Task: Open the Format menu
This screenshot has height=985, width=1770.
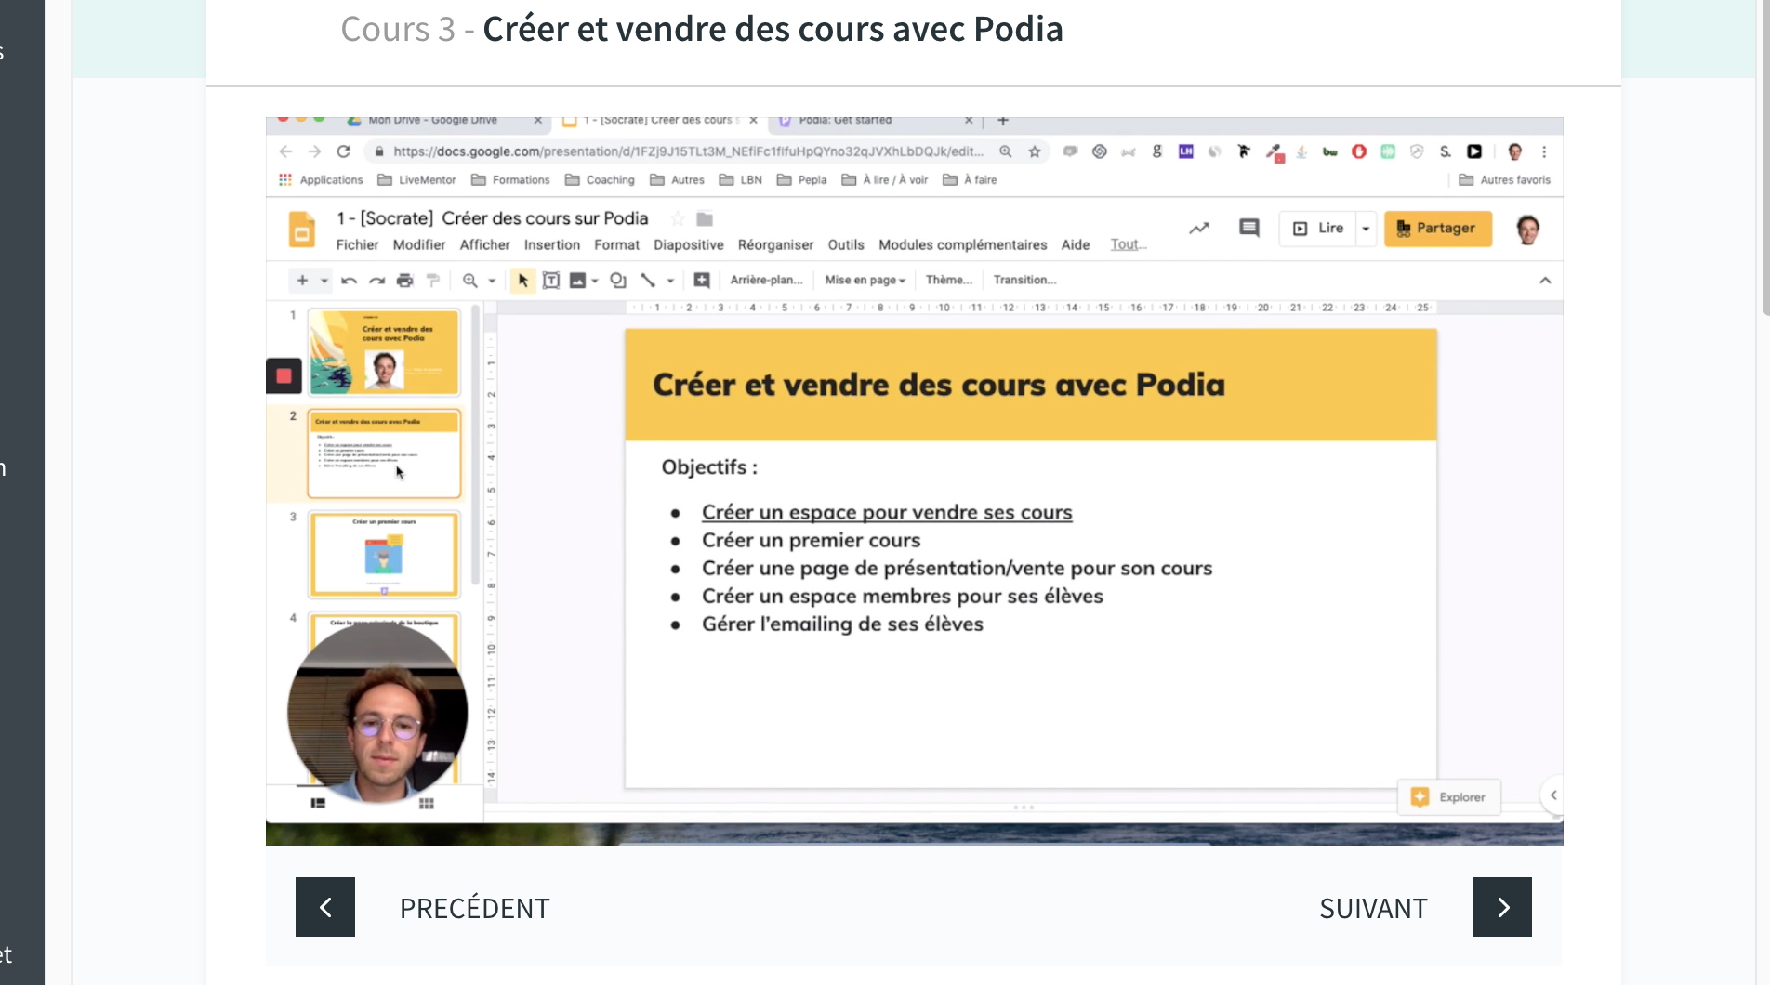Action: tap(616, 244)
